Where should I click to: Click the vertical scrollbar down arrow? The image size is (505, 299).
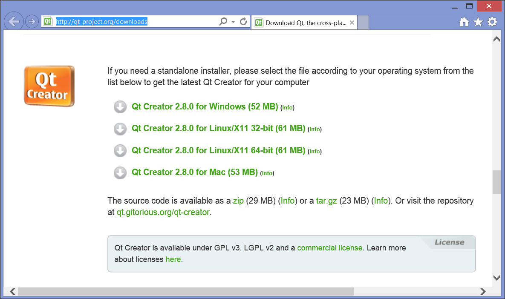496,277
